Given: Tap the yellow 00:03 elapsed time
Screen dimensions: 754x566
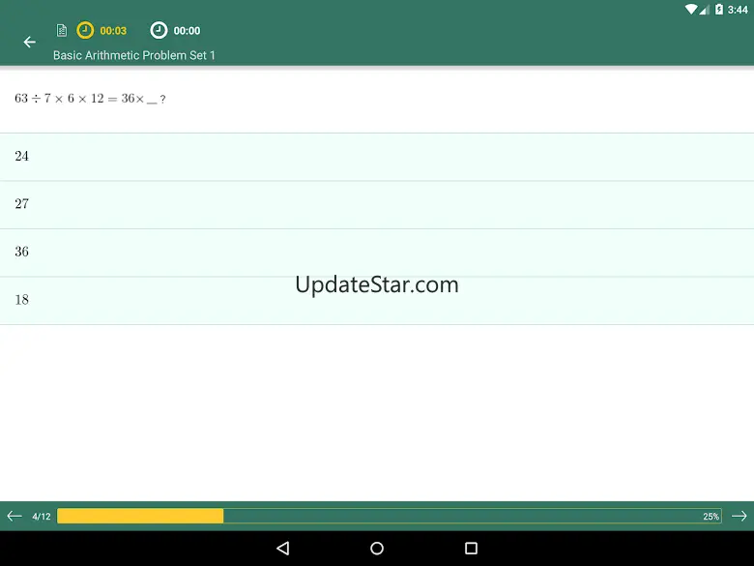Looking at the screenshot, I should pos(113,31).
